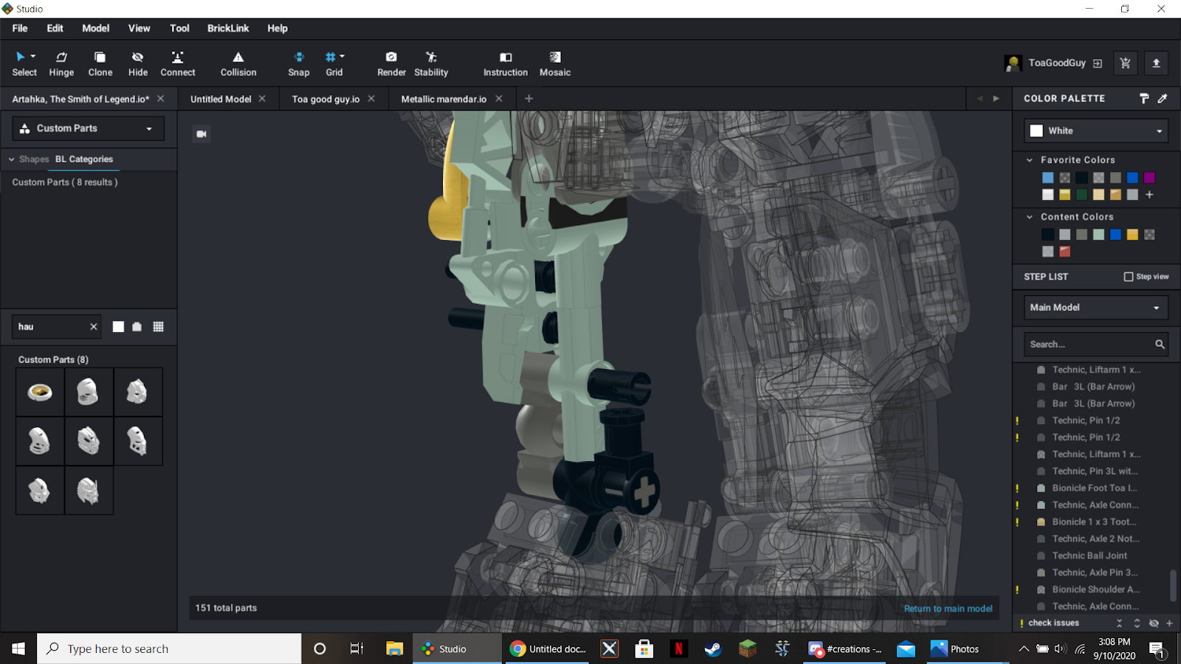Screen dimensions: 1181x664
Task: Click the step list Search field
Action: click(x=1096, y=345)
